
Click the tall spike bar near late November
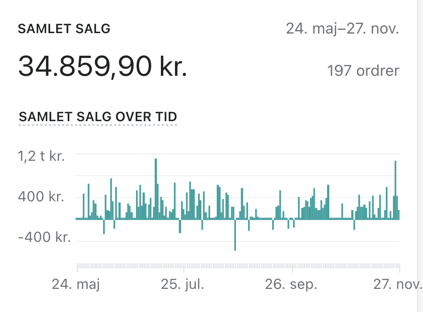pos(395,190)
